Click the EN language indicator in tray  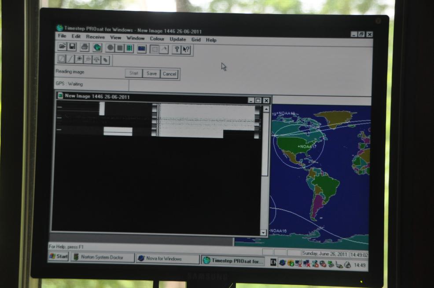pyautogui.click(x=273, y=262)
